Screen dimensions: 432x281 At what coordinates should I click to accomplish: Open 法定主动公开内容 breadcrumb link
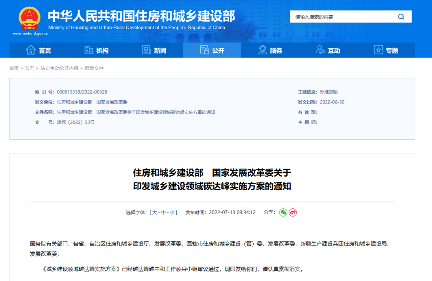tap(60, 68)
